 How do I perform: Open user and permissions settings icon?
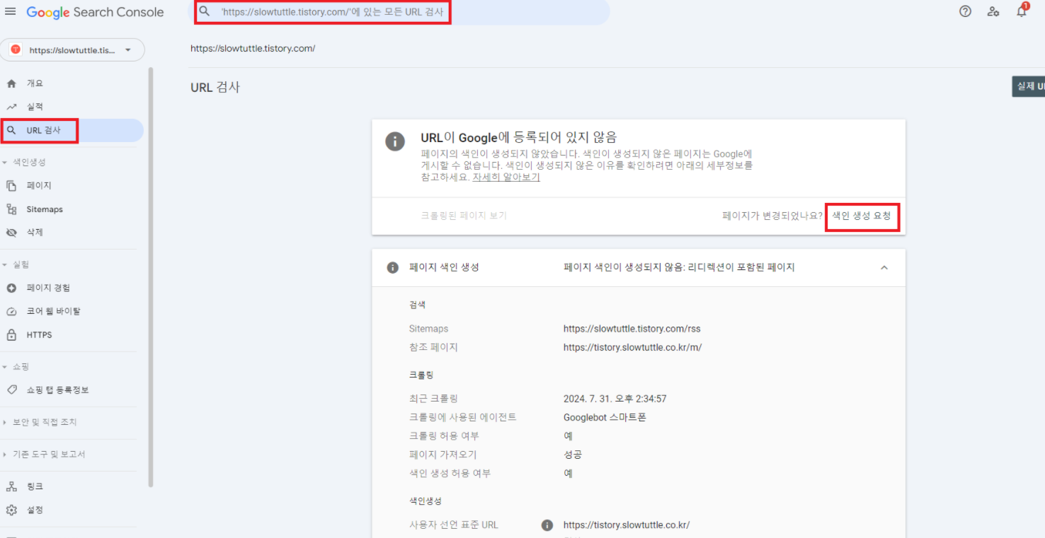[993, 11]
